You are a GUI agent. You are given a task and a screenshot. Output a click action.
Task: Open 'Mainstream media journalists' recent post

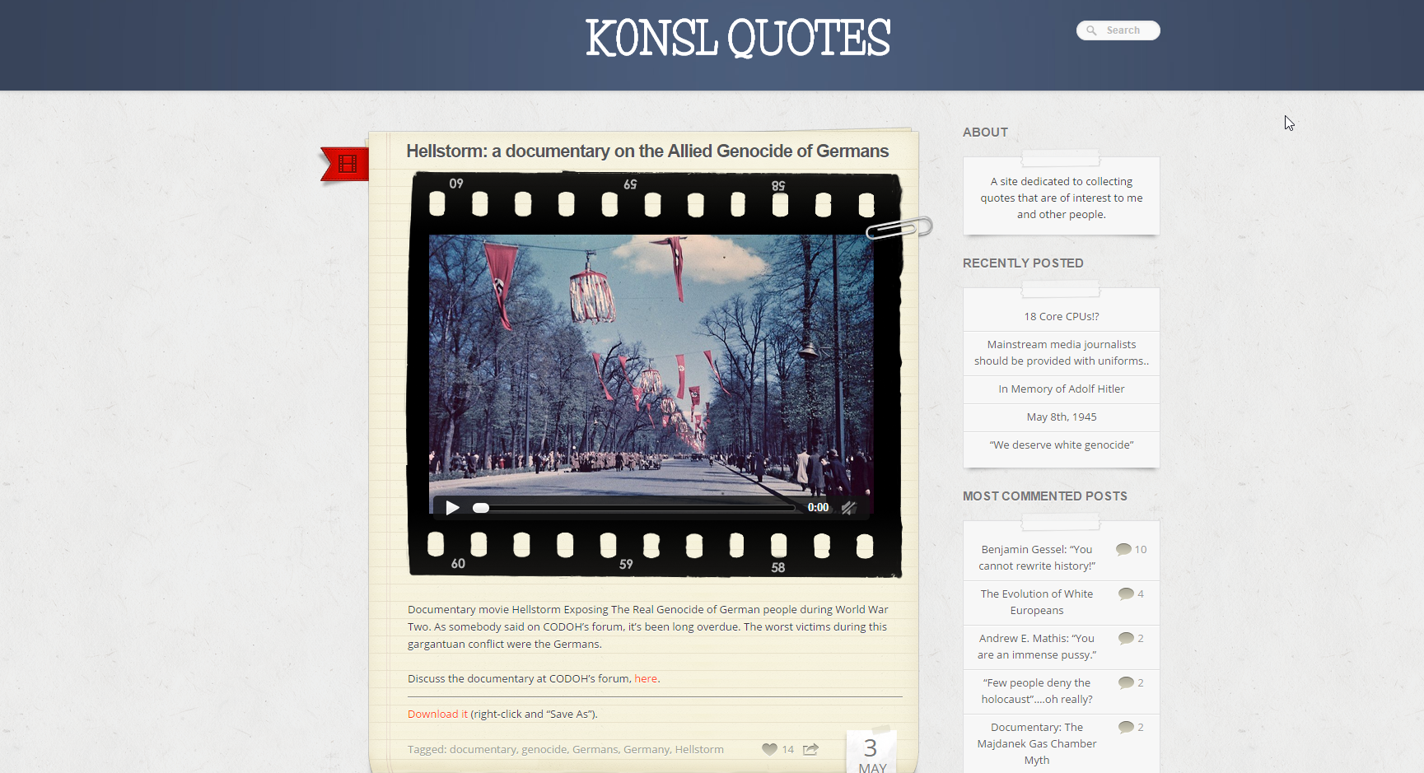[x=1062, y=352]
